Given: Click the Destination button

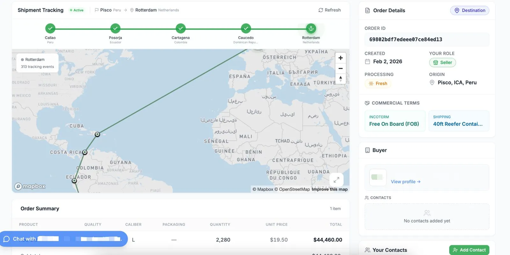Looking at the screenshot, I should 470,10.
